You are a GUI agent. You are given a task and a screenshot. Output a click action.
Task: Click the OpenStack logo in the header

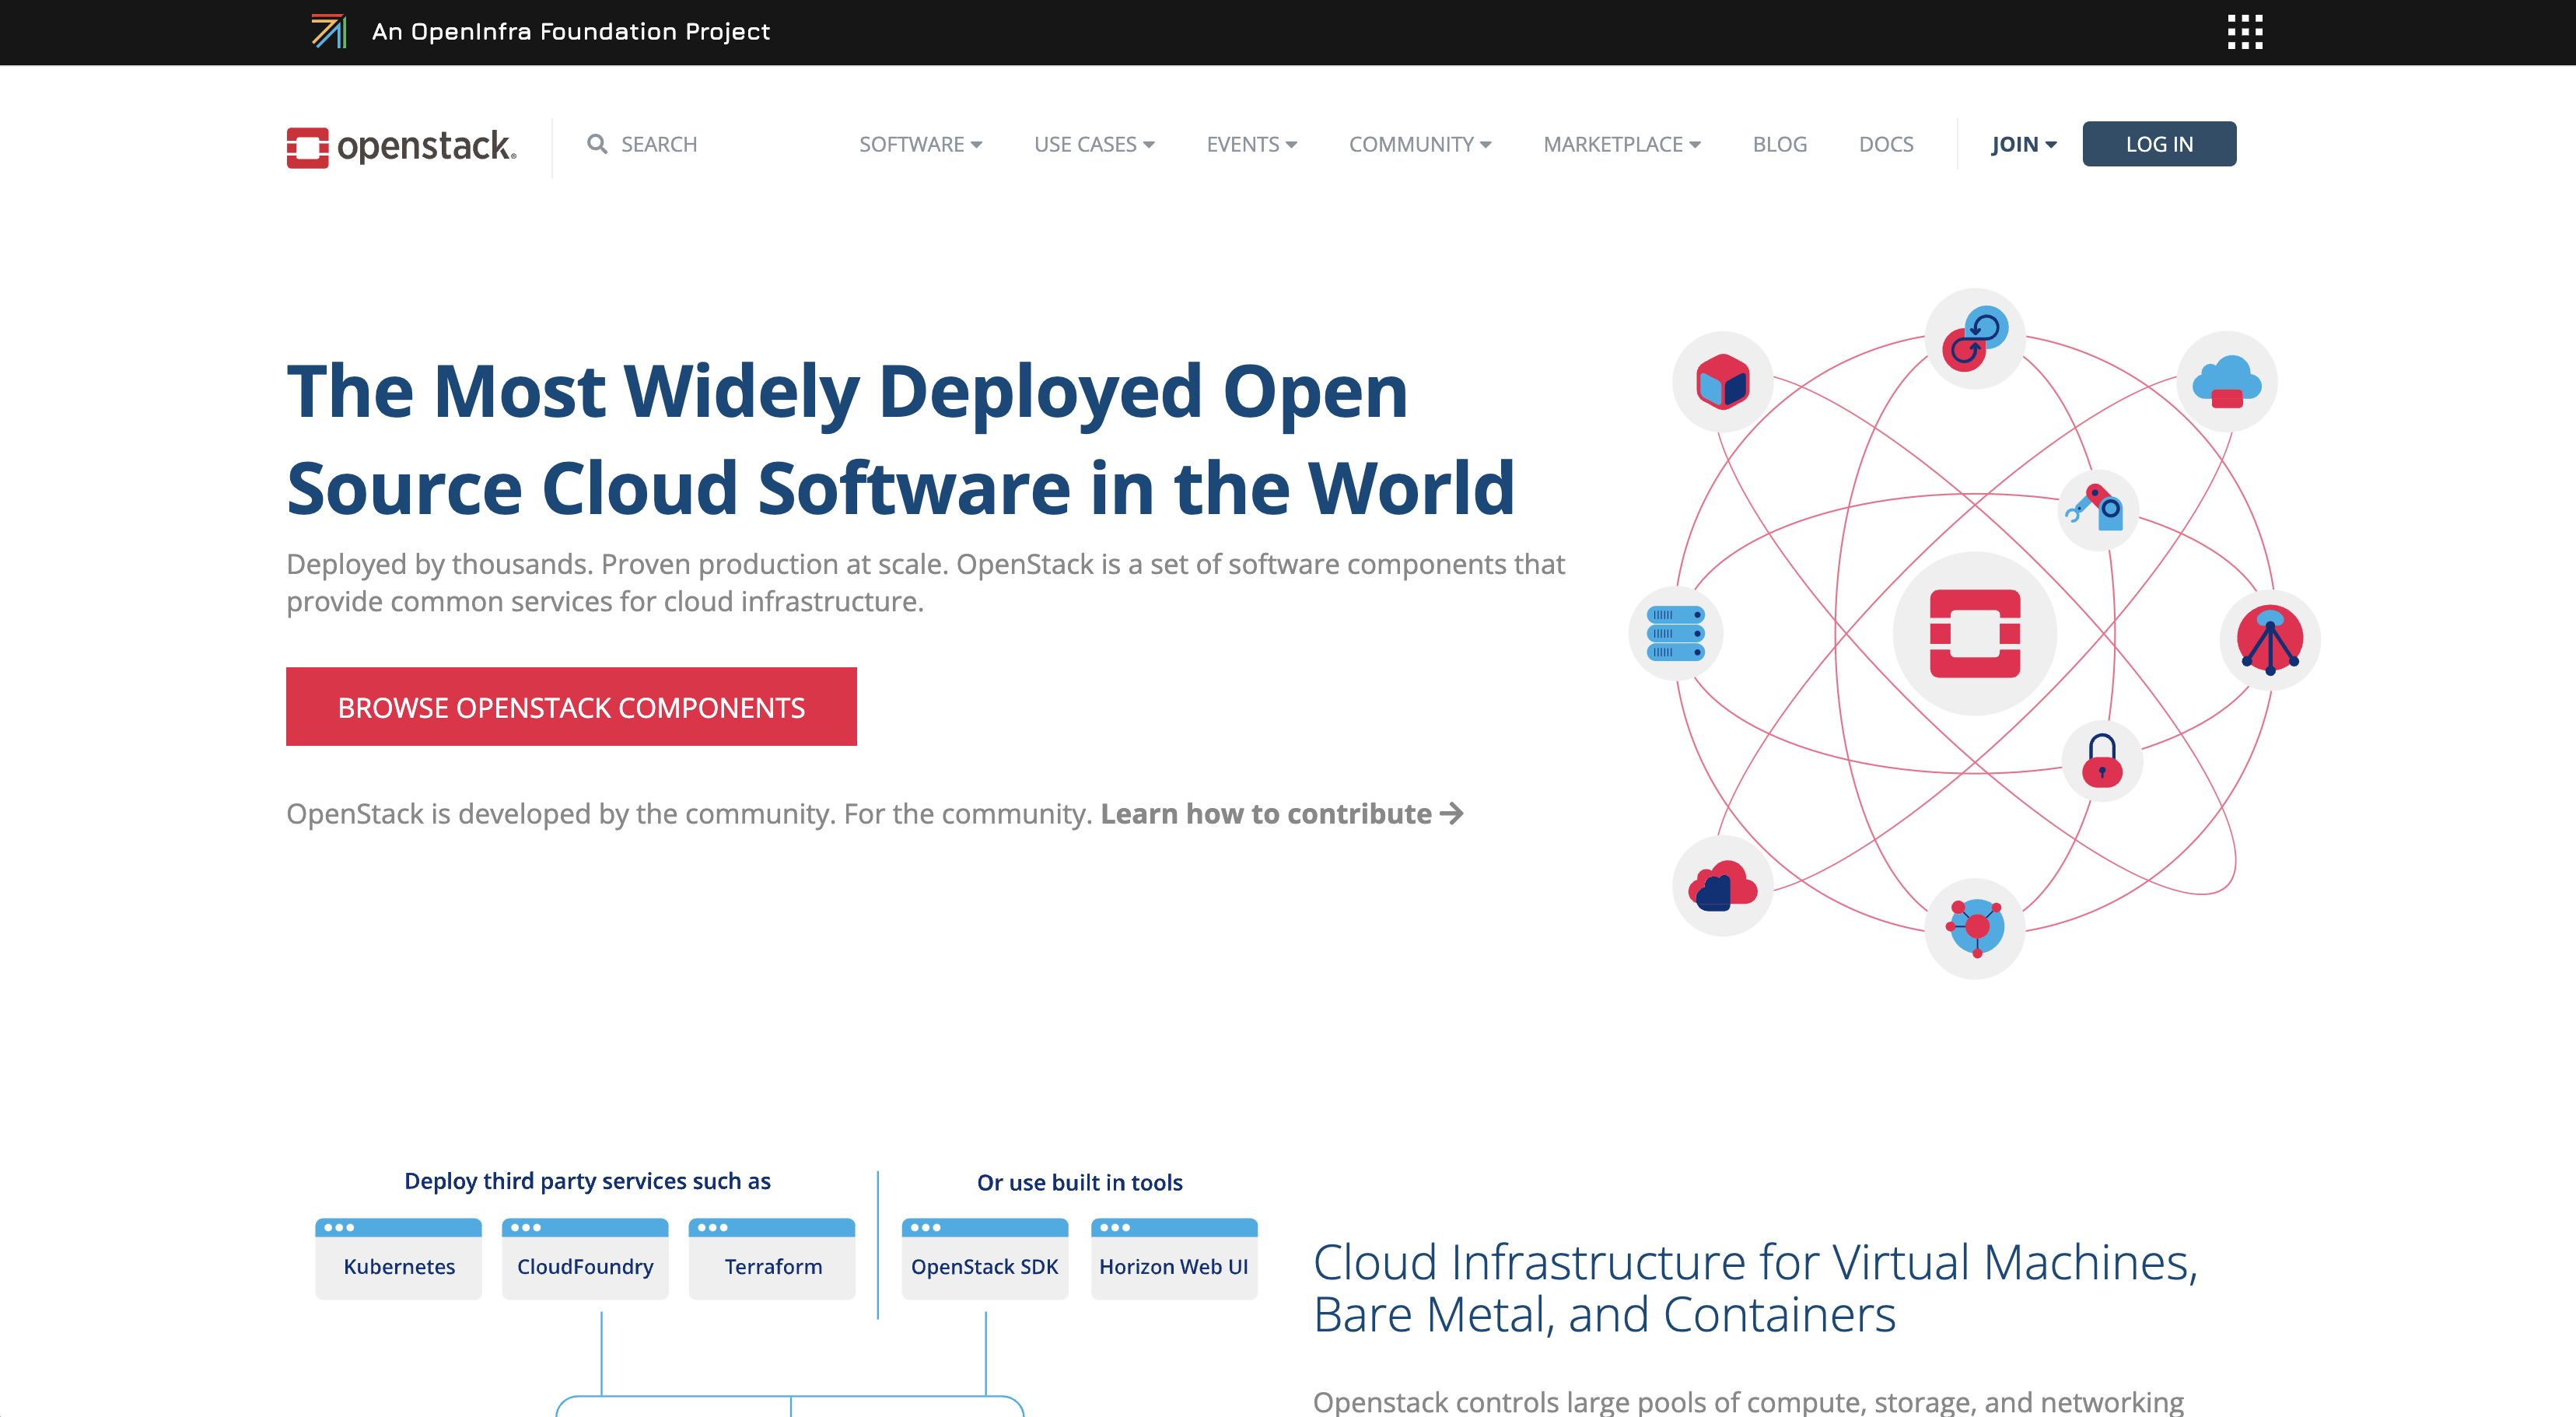pyautogui.click(x=401, y=146)
